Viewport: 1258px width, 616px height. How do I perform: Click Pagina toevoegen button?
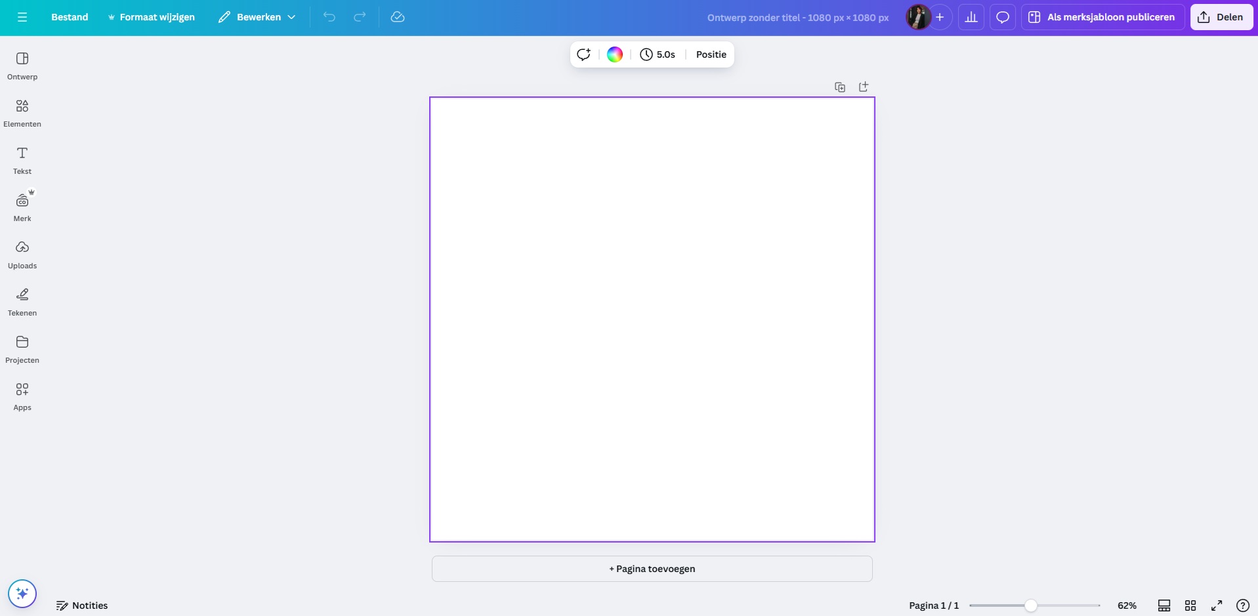tap(652, 569)
